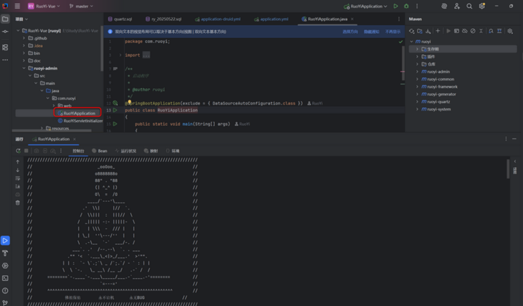This screenshot has width=523, height=306.
Task: Reload all Maven projects
Action: 412,31
